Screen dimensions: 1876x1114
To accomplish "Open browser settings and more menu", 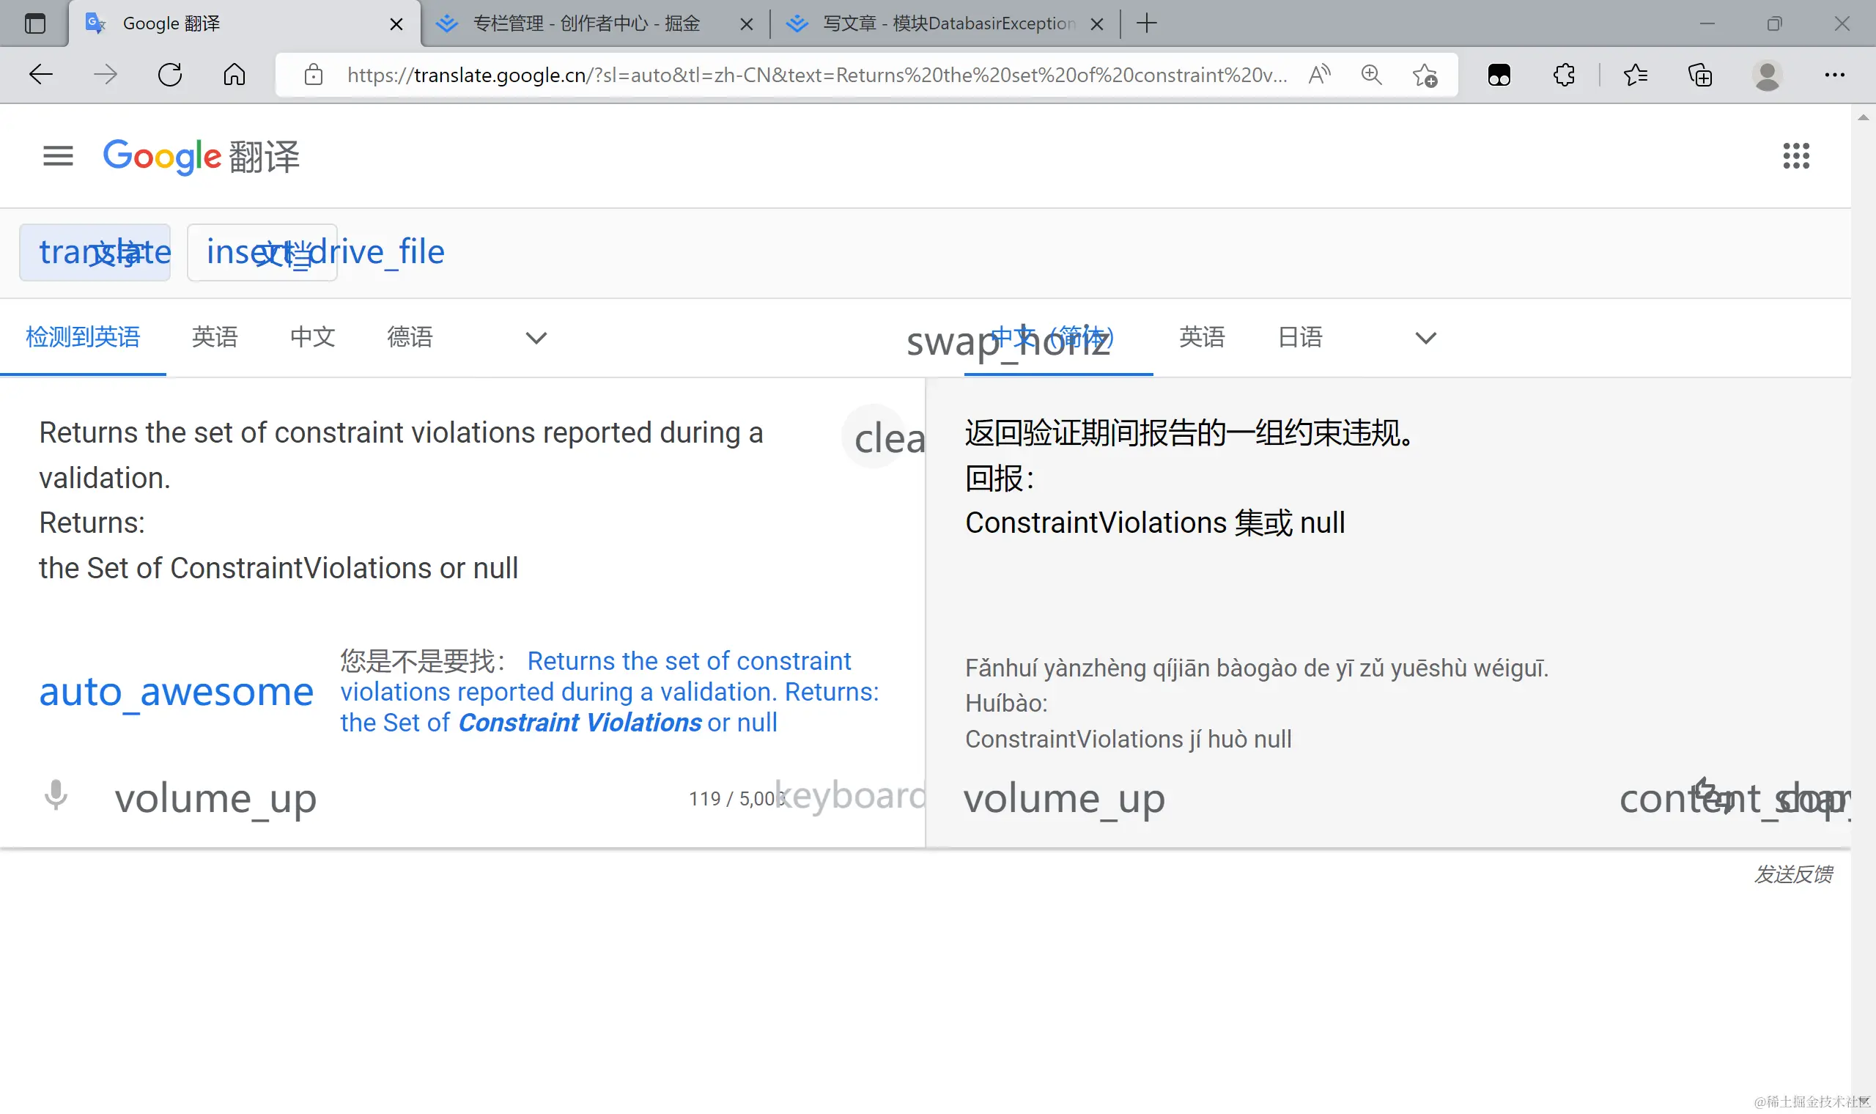I will tap(1834, 75).
